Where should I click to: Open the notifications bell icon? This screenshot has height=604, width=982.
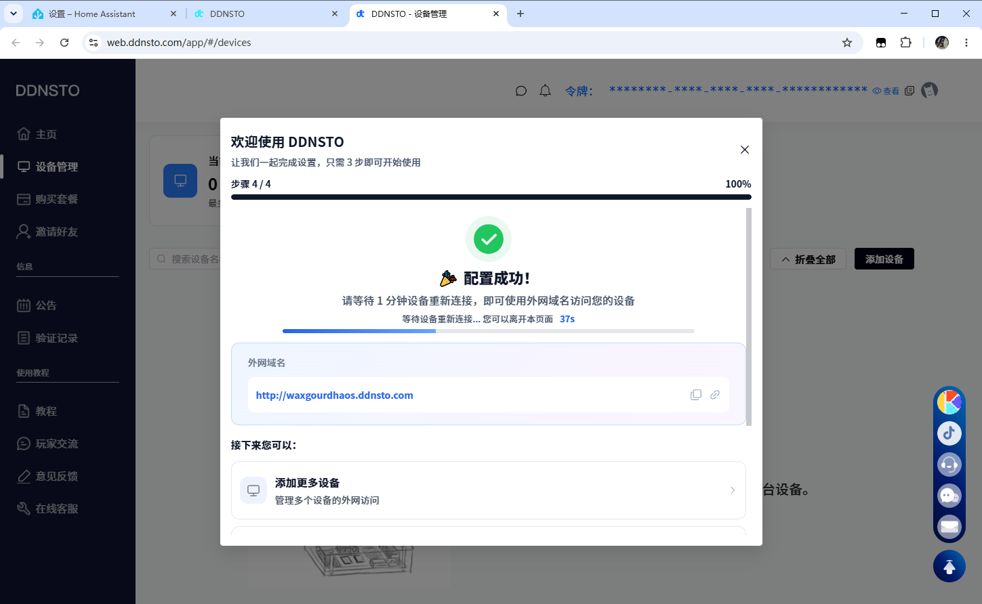pyautogui.click(x=545, y=91)
